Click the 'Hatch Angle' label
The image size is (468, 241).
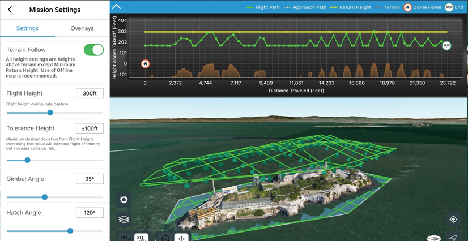tap(24, 213)
